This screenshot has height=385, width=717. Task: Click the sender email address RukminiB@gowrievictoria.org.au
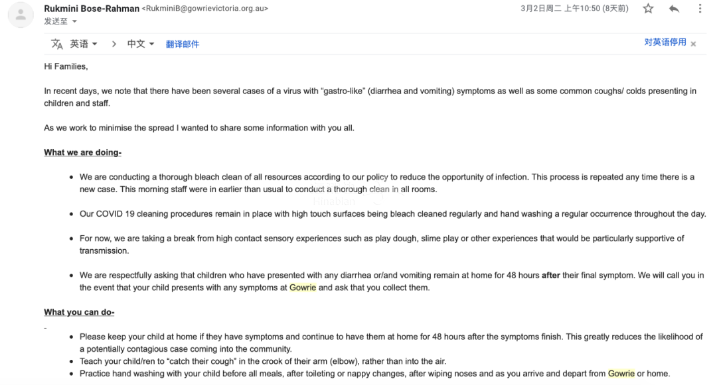pos(205,9)
